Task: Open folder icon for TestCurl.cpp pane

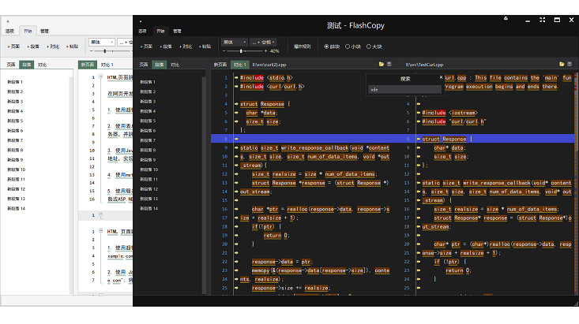Action: 562,64
